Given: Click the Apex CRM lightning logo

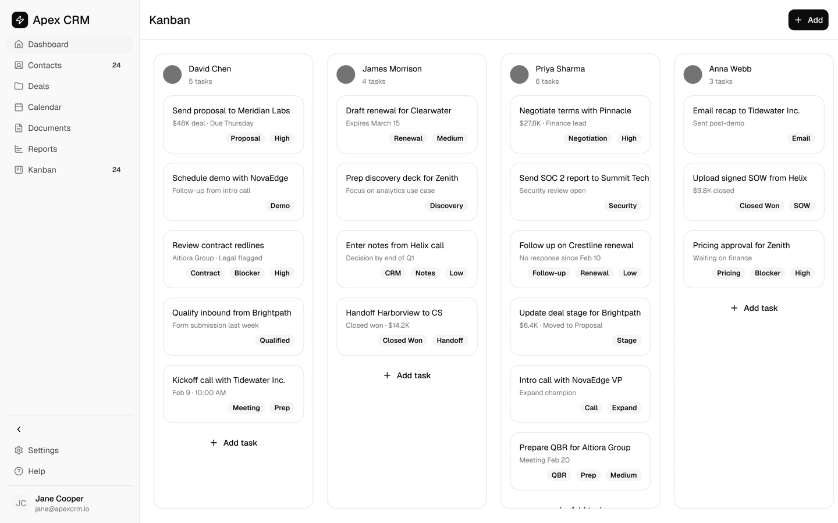Looking at the screenshot, I should (x=19, y=19).
